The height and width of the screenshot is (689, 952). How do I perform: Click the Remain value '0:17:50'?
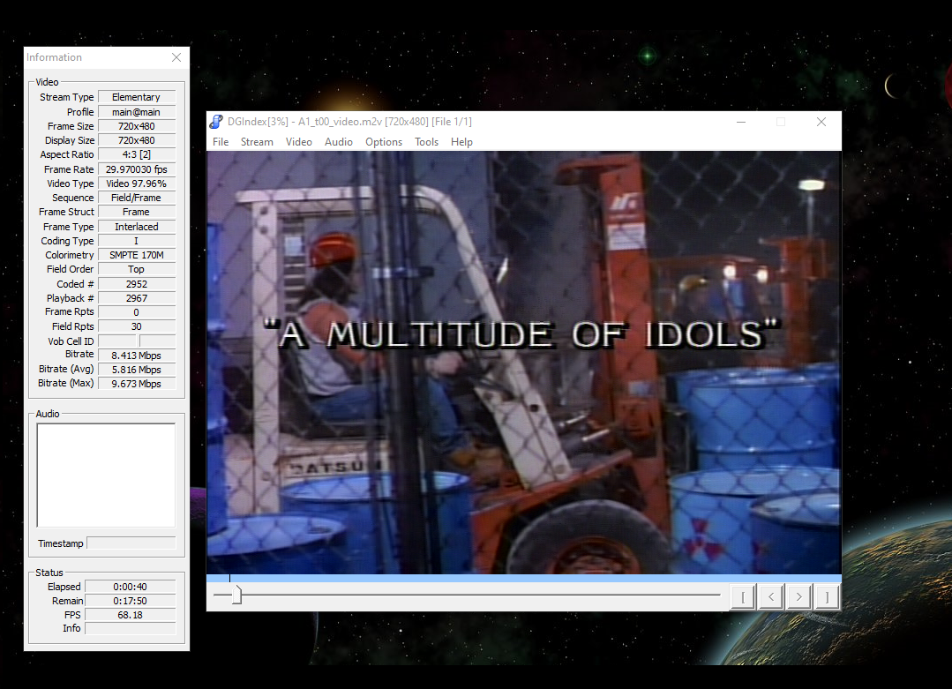[131, 601]
